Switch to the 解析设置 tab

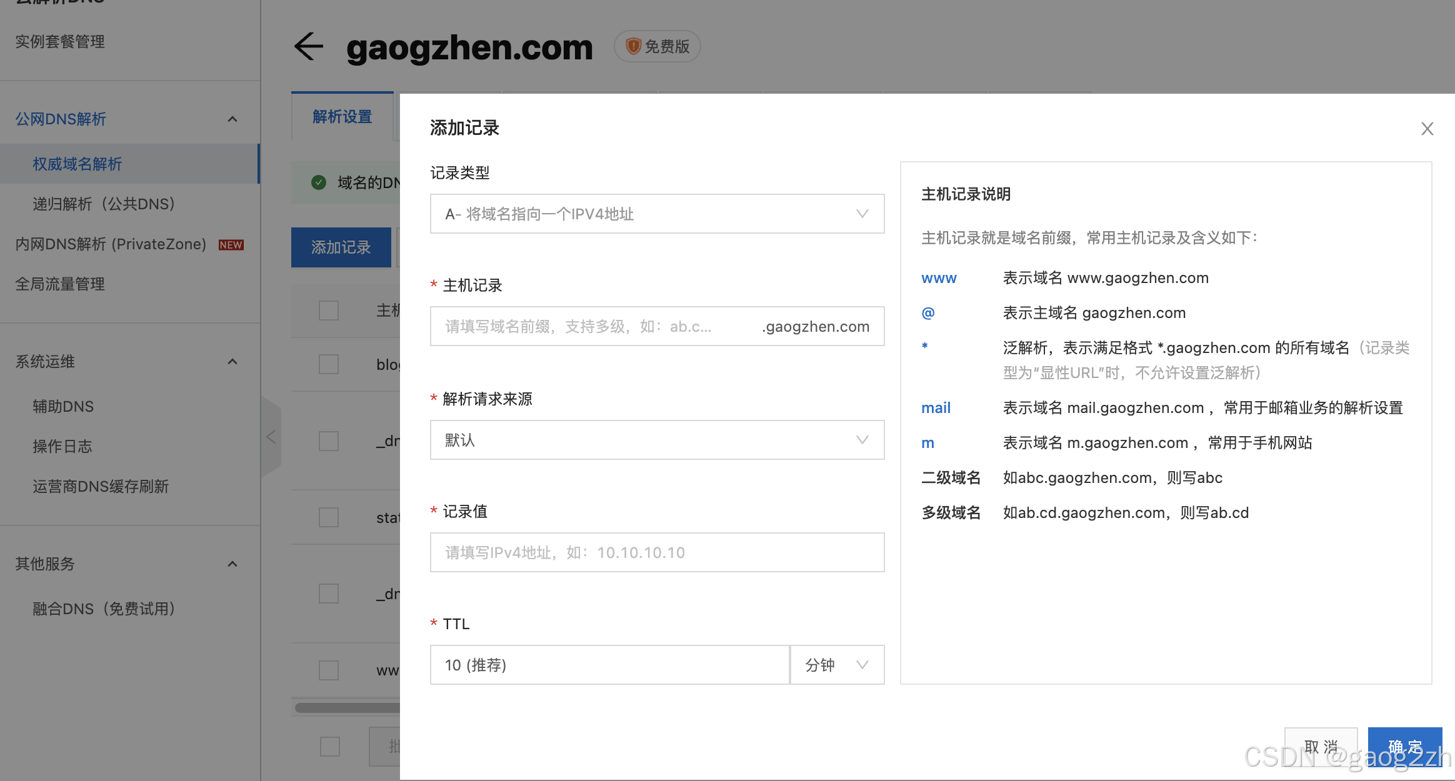coord(342,117)
